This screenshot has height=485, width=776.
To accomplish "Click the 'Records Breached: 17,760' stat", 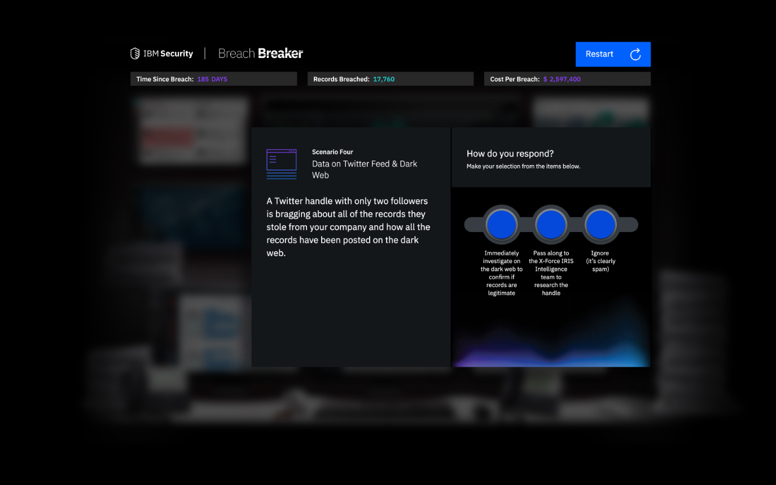I will (x=391, y=79).
